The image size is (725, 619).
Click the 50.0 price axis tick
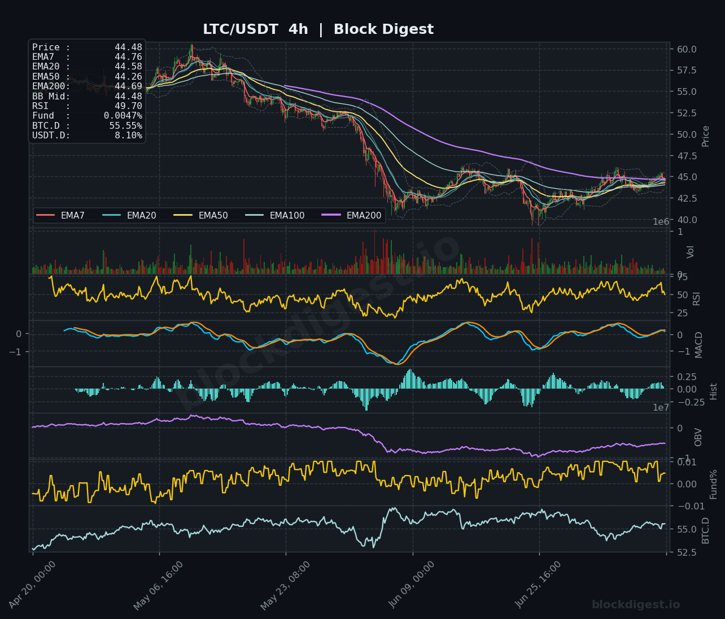tap(686, 134)
